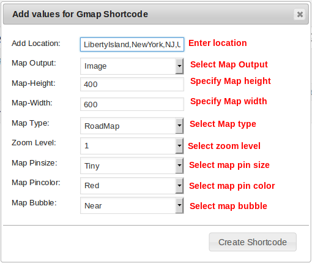The height and width of the screenshot is (263, 312).
Task: Click the Map Output dropdown arrow
Action: pos(179,66)
